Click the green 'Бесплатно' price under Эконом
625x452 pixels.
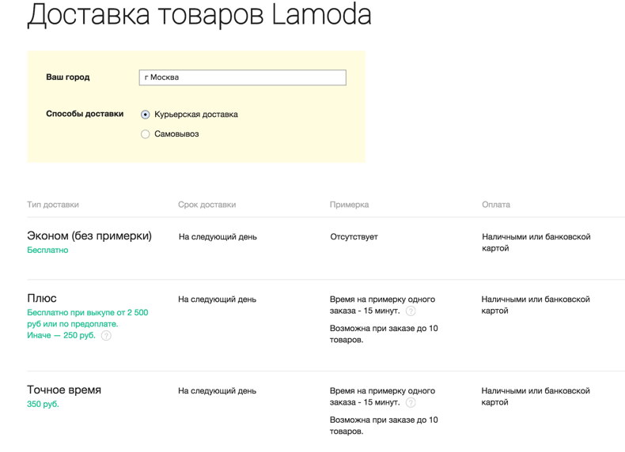tap(47, 250)
